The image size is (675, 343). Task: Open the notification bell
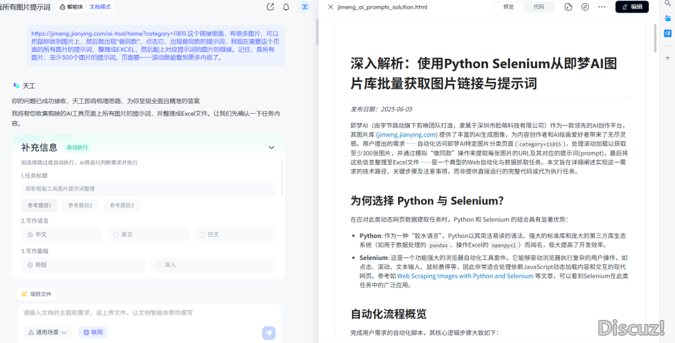286,7
